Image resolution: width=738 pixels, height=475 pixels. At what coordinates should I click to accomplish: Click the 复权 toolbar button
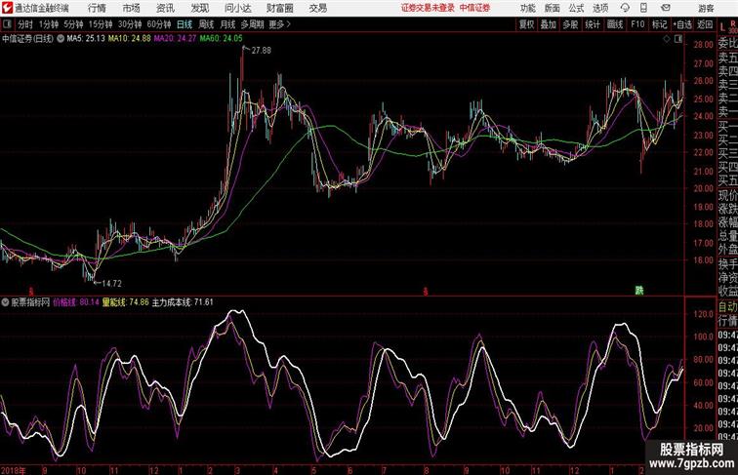tap(527, 24)
